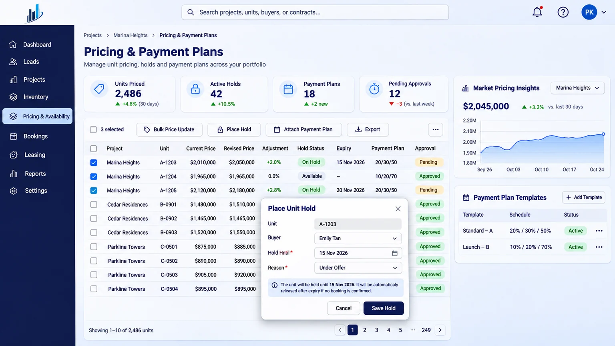Open notifications bell
Screen dimensions: 615x346
(x=537, y=12)
